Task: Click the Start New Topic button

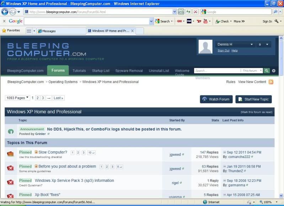Action: [253, 99]
